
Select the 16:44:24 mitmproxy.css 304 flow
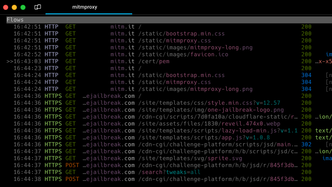click(x=169, y=82)
